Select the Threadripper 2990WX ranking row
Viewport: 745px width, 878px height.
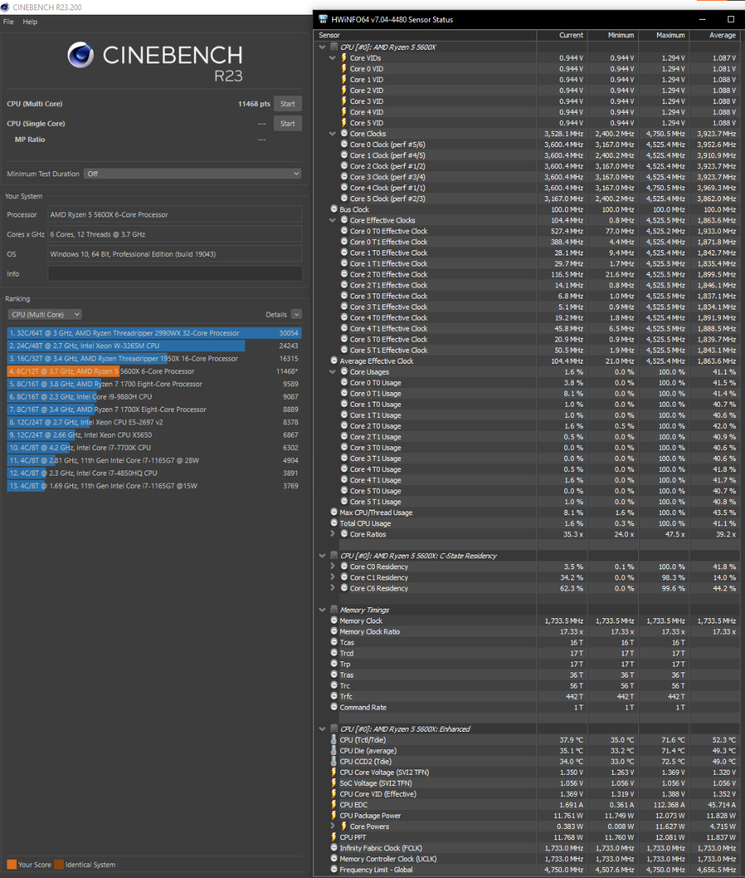coord(154,333)
